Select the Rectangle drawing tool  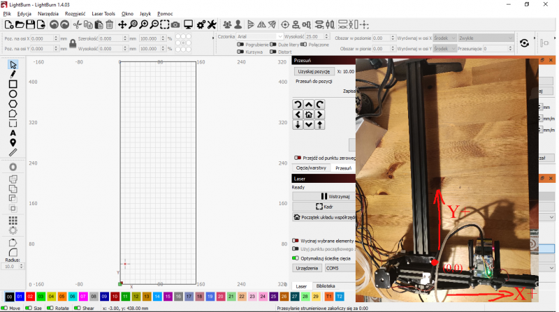pyautogui.click(x=13, y=84)
